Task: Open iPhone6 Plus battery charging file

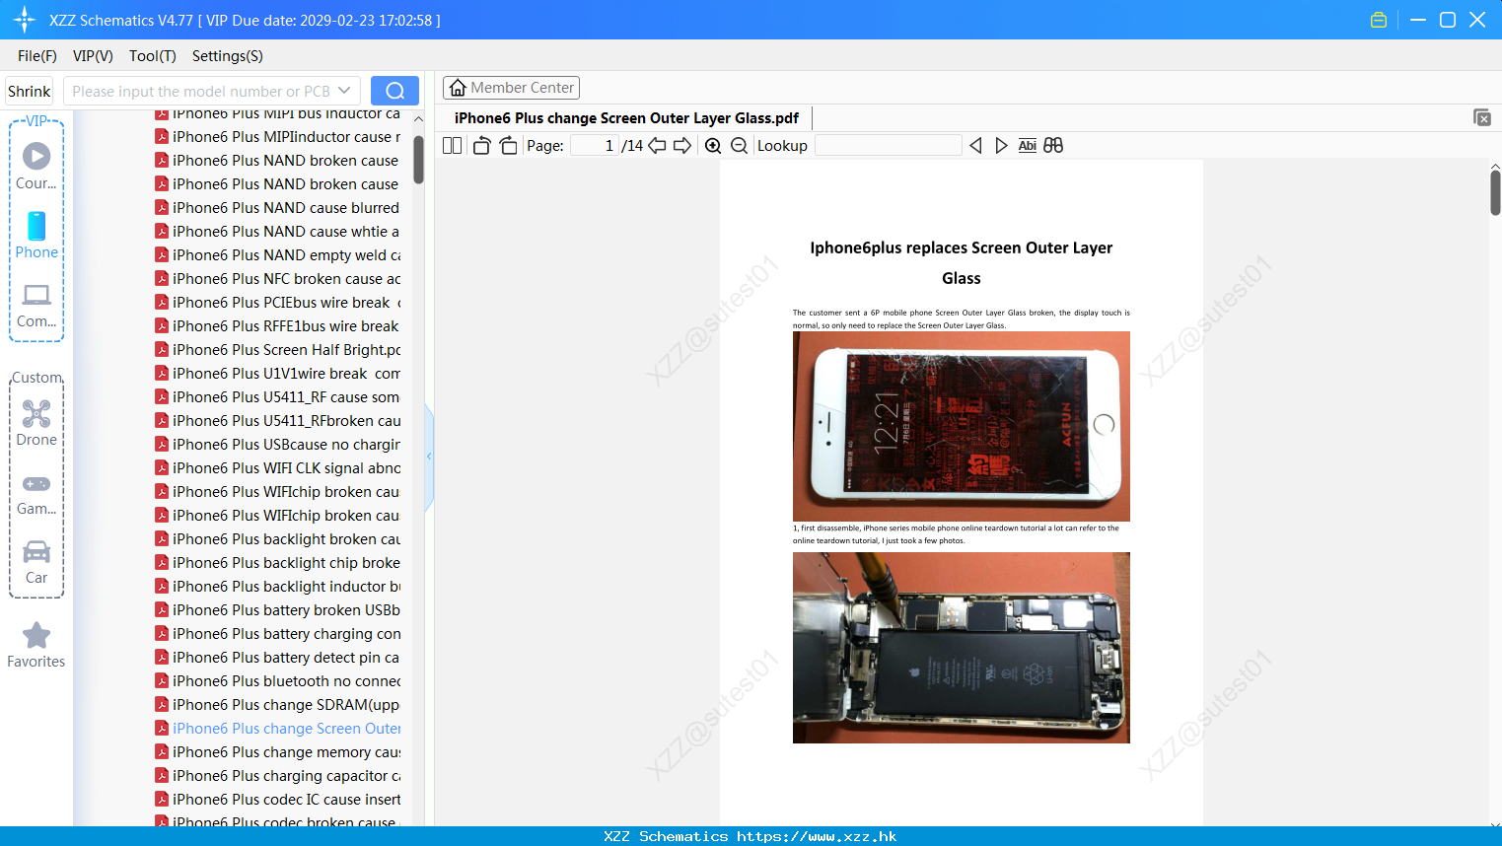Action: [x=278, y=634]
